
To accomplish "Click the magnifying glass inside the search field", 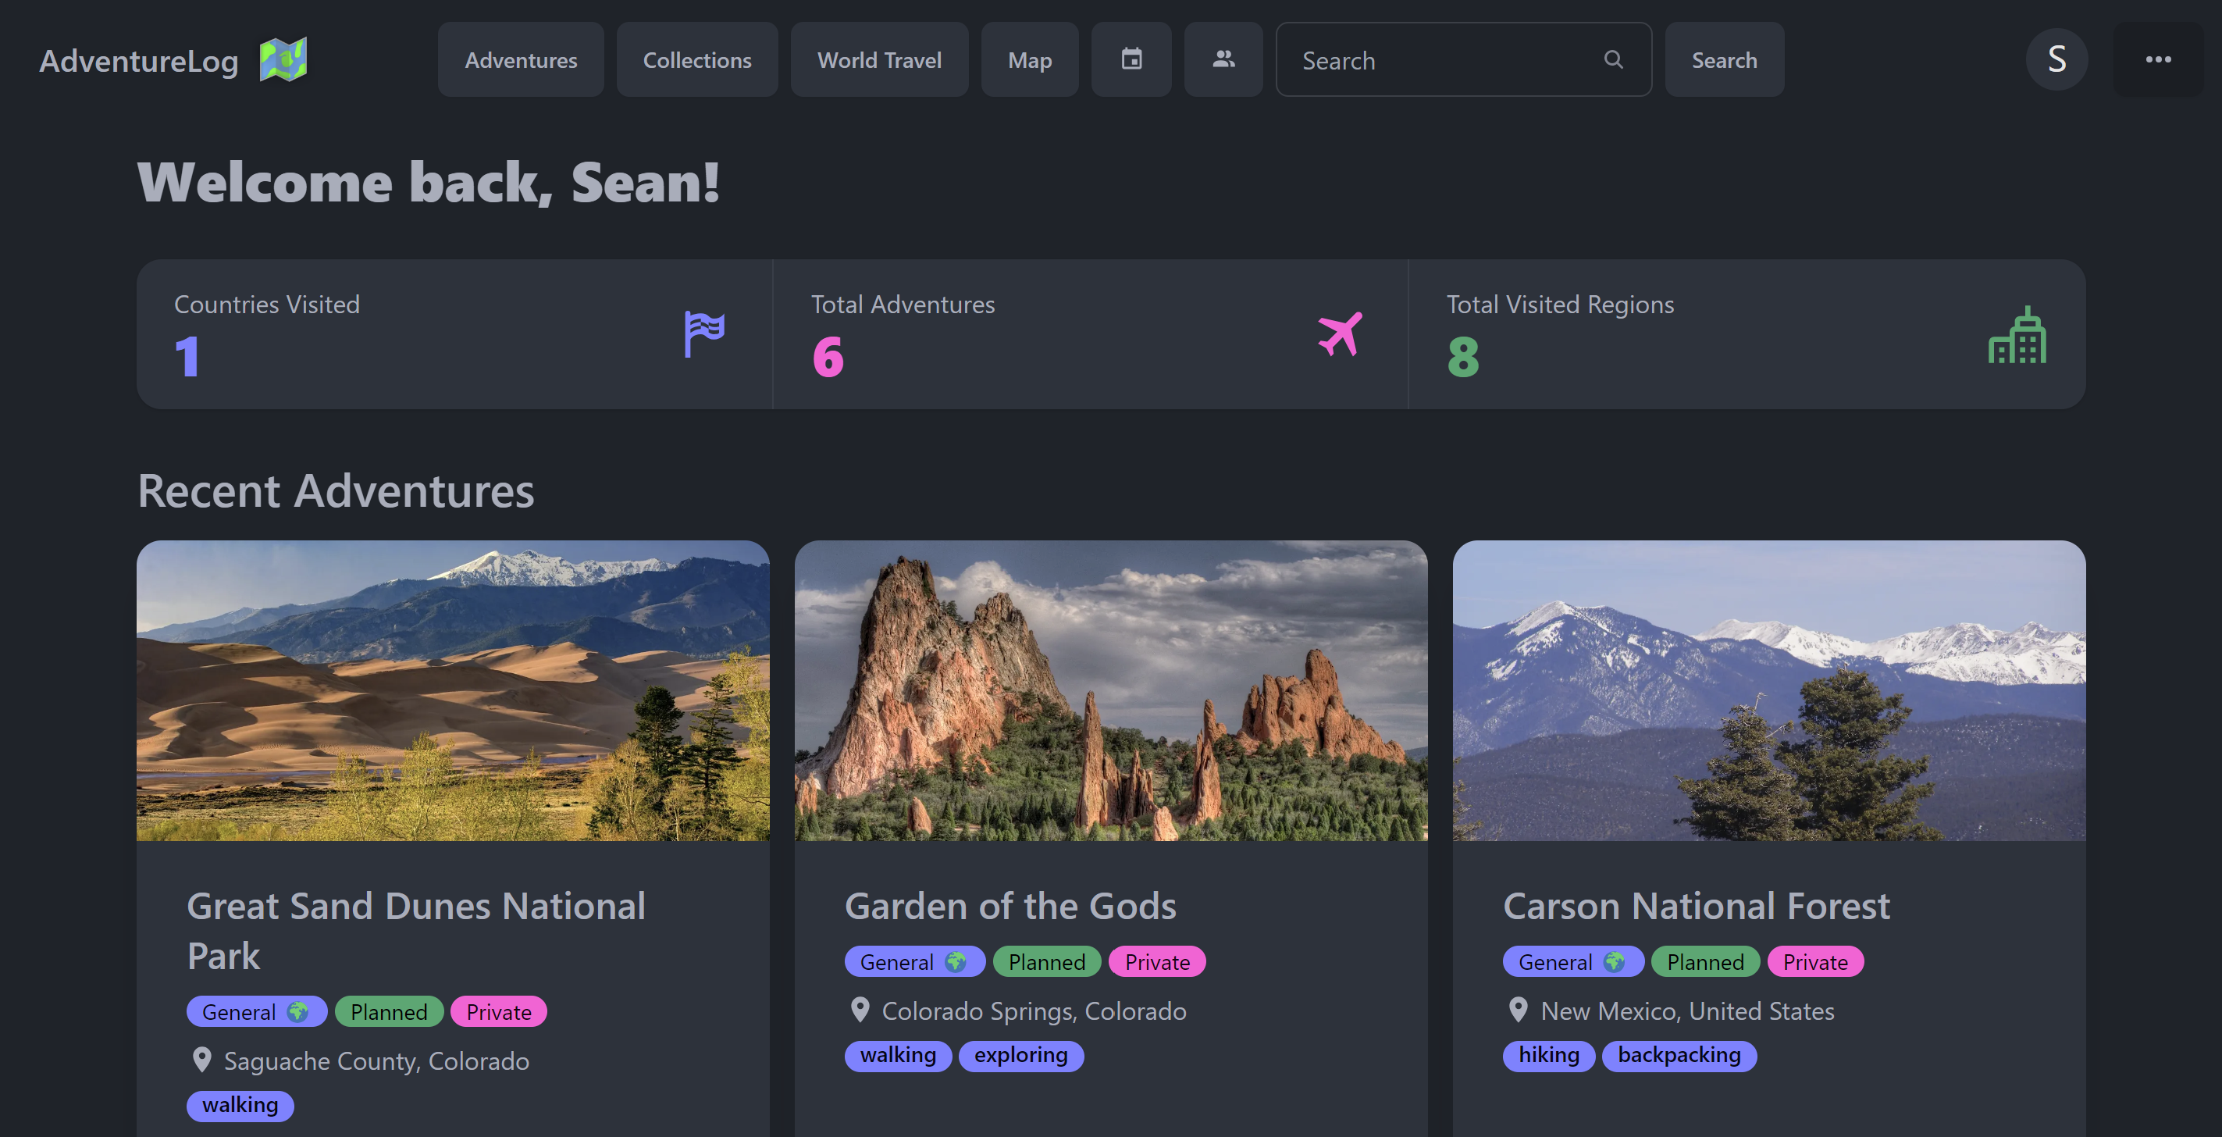I will [x=1614, y=59].
